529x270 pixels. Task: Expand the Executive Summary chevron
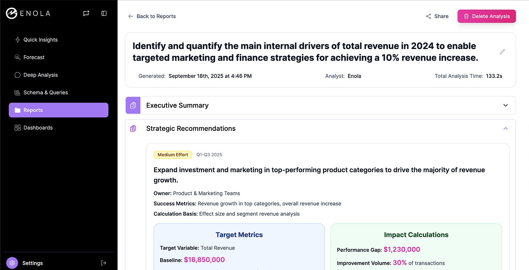[505, 105]
